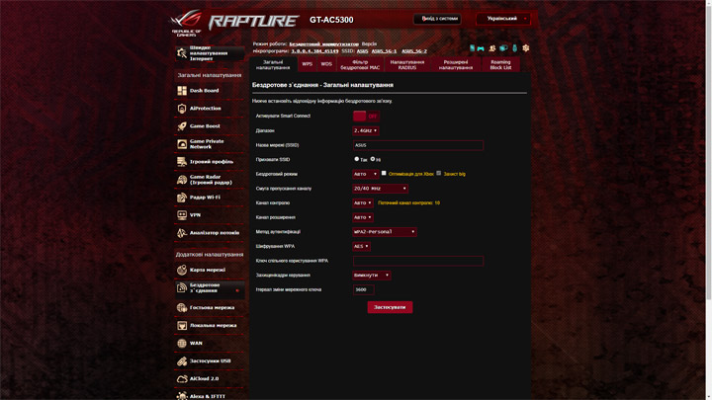The height and width of the screenshot is (400, 712).
Task: Open protected management frames dropdown
Action: tap(372, 276)
